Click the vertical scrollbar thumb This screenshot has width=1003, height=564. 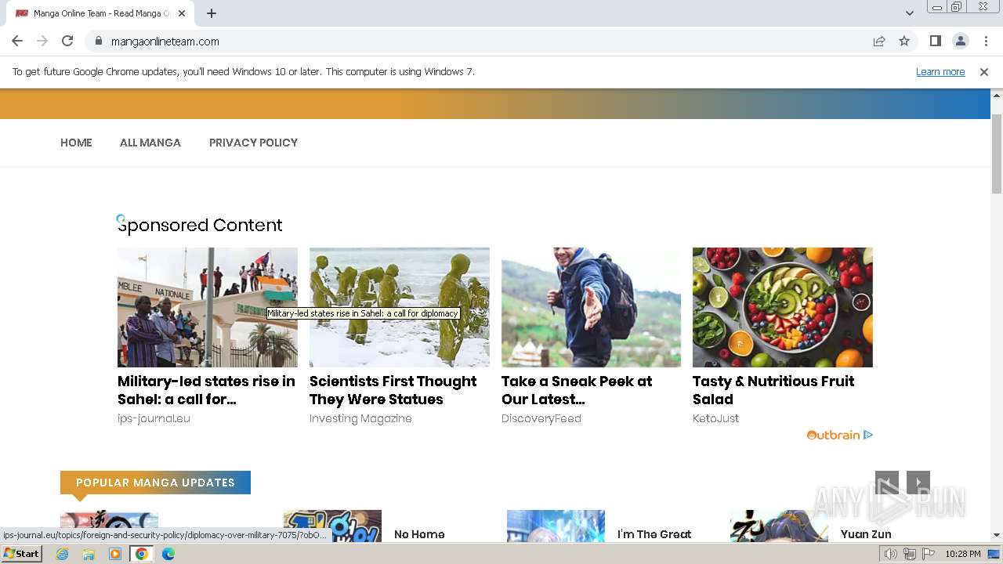click(997, 153)
